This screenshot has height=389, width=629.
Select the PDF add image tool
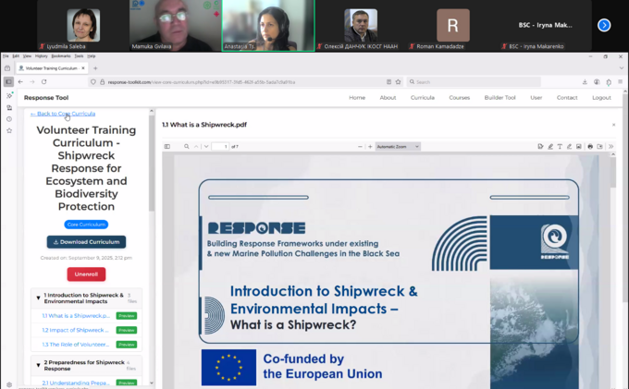pos(579,147)
